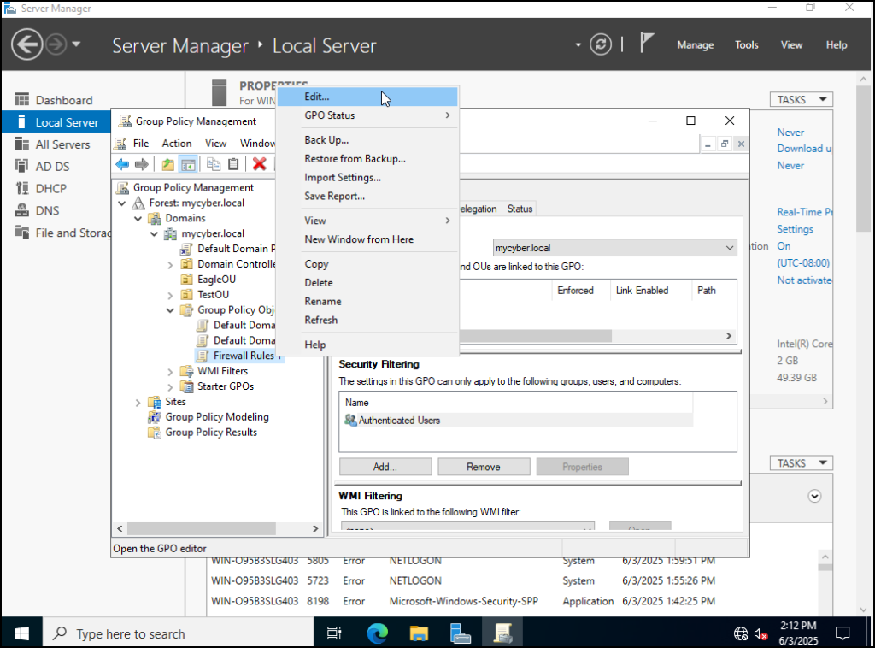Image resolution: width=875 pixels, height=648 pixels.
Task: Select the EagleOU tree item
Action: (216, 280)
